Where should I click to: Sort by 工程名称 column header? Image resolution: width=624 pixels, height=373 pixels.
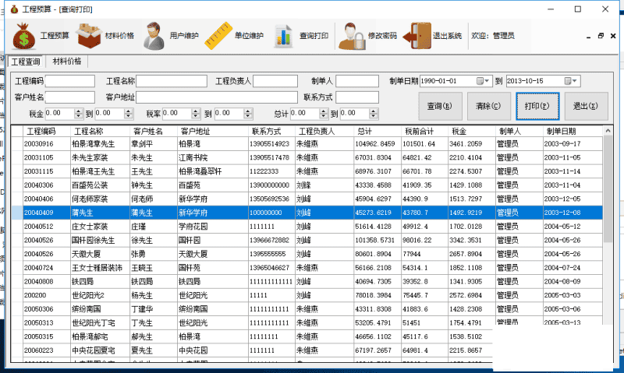click(101, 131)
